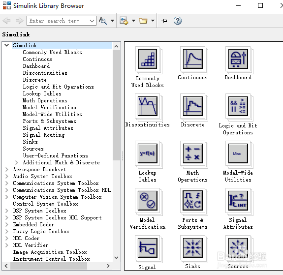Select Signal Routing in the tree
The image size is (283, 275).
44,135
